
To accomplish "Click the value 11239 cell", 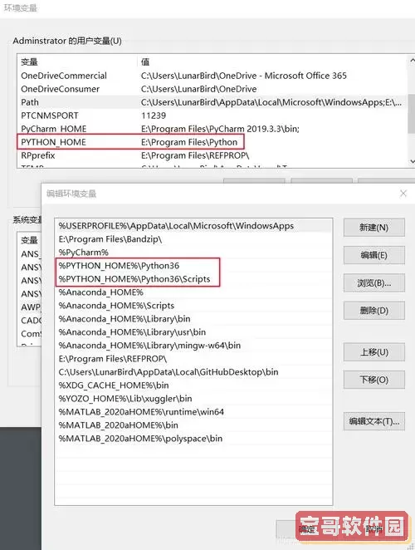I will [x=154, y=115].
